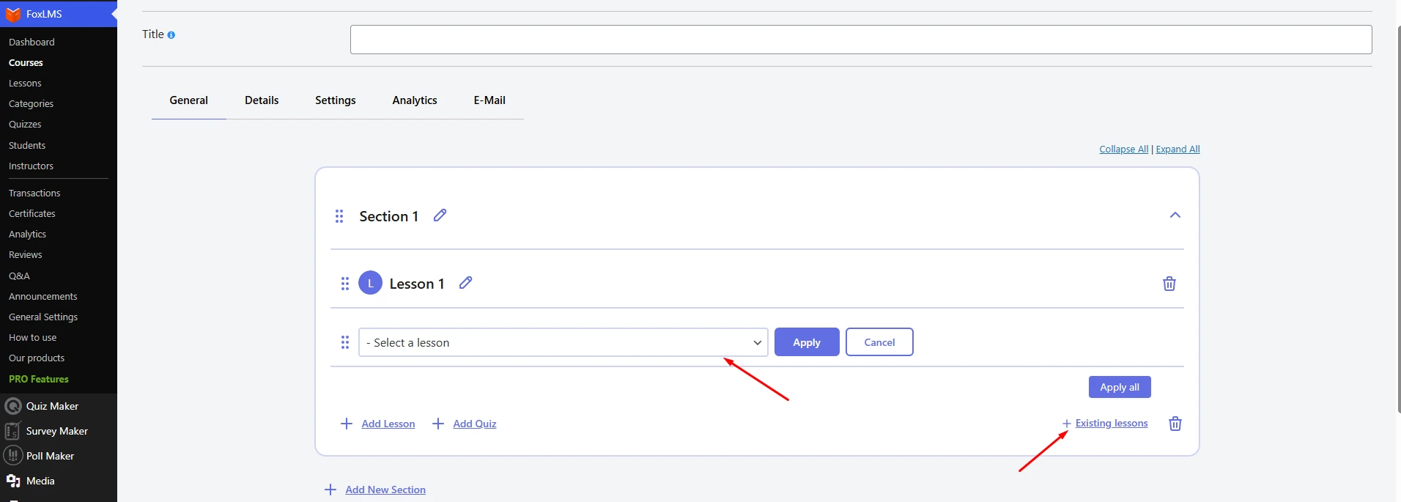Delete Lesson 1 using its trash icon

(1169, 284)
